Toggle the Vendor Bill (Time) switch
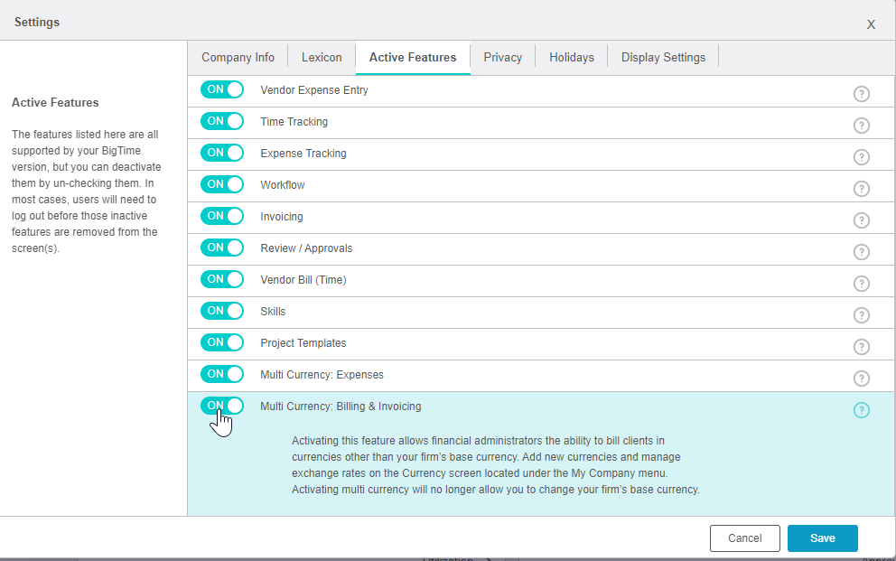This screenshot has width=896, height=561. [222, 279]
